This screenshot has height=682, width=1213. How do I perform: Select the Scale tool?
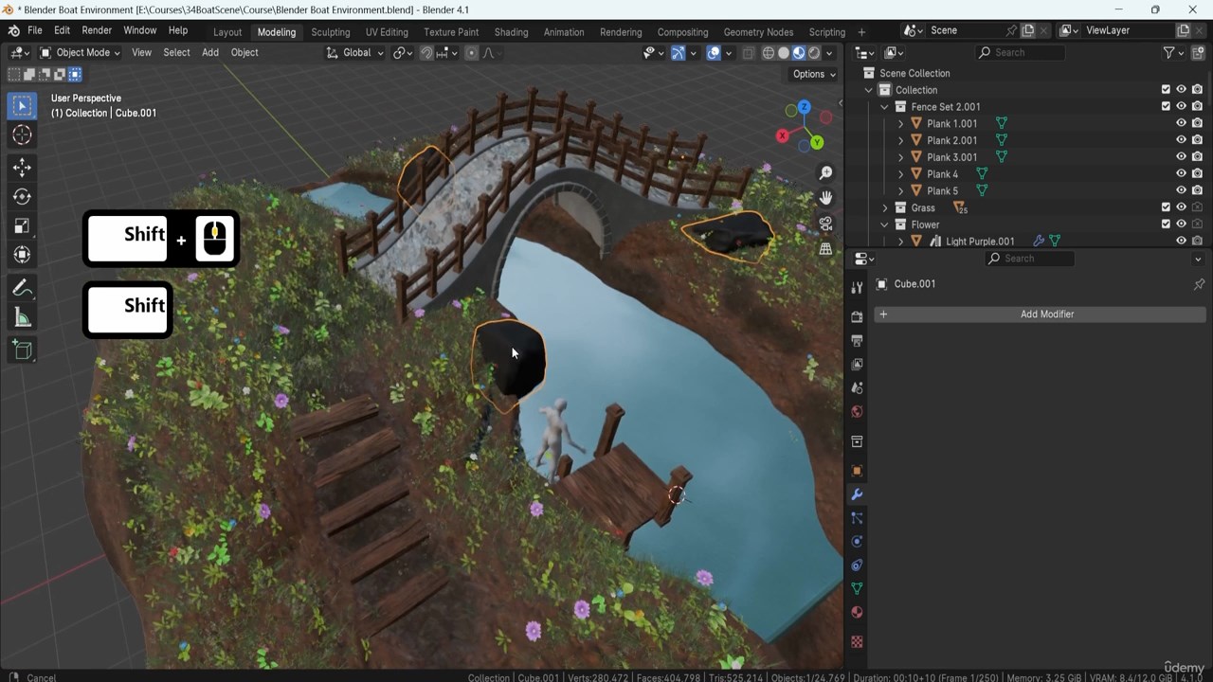pyautogui.click(x=22, y=226)
